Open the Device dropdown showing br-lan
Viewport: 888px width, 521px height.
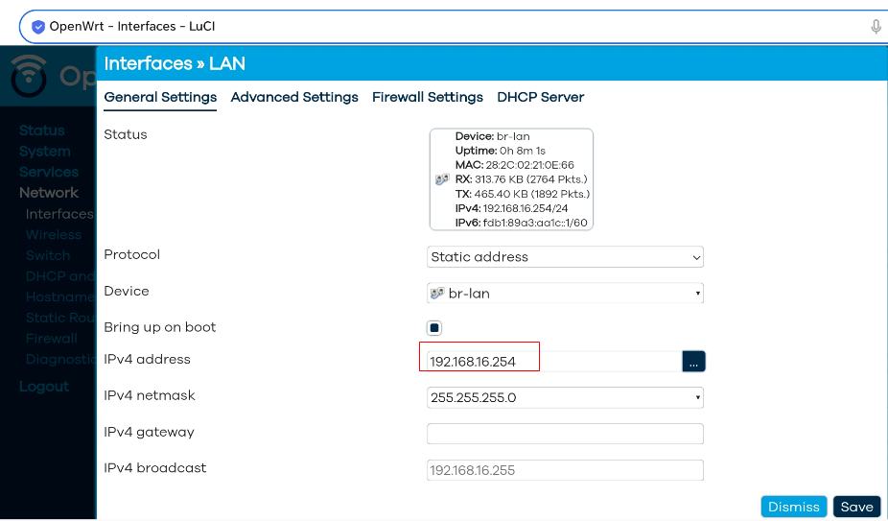565,293
